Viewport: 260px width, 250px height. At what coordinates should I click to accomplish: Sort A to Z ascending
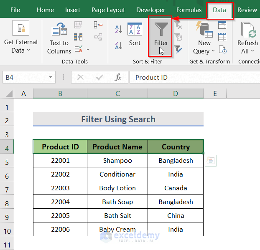pyautogui.click(x=118, y=29)
